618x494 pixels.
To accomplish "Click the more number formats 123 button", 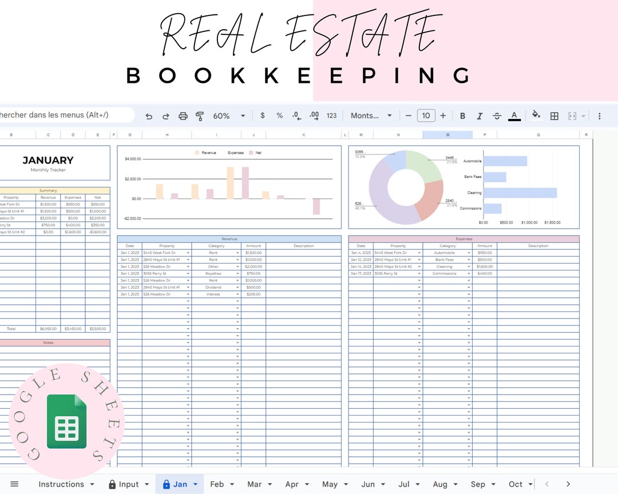I will pos(332,115).
